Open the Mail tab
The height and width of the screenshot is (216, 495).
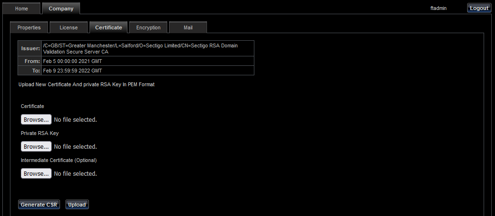[188, 27]
